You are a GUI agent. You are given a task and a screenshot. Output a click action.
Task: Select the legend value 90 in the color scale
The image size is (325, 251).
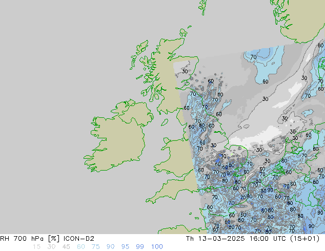pos(110,247)
